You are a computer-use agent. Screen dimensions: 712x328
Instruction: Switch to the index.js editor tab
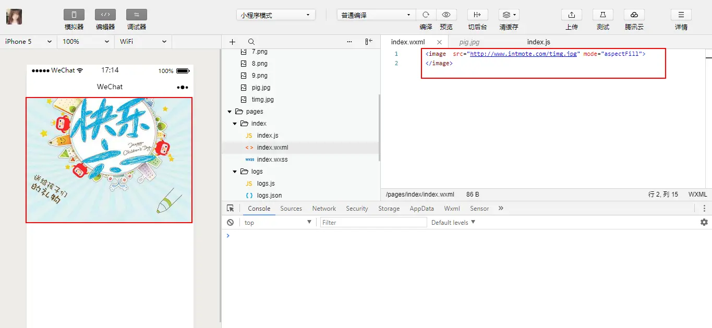538,42
